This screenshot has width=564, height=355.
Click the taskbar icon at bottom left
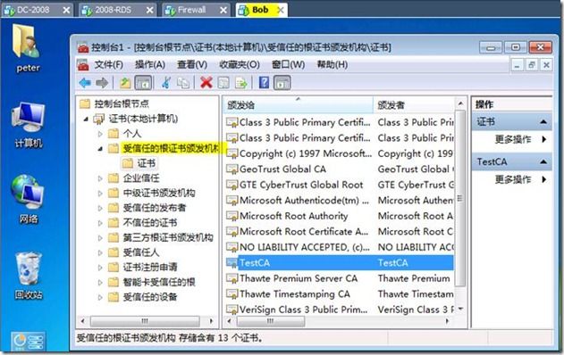pyautogui.click(x=28, y=342)
